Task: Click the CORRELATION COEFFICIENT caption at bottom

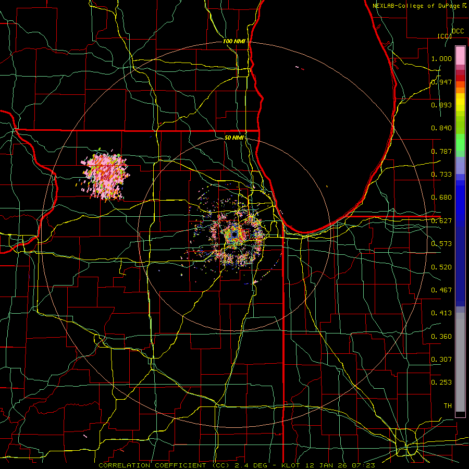Action: (237, 465)
